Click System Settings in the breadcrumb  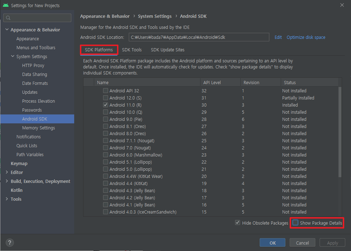pyautogui.click(x=155, y=16)
